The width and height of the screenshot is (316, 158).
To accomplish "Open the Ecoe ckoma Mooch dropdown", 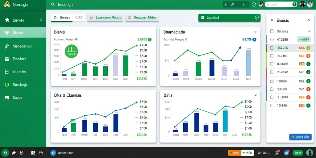I will click(105, 18).
